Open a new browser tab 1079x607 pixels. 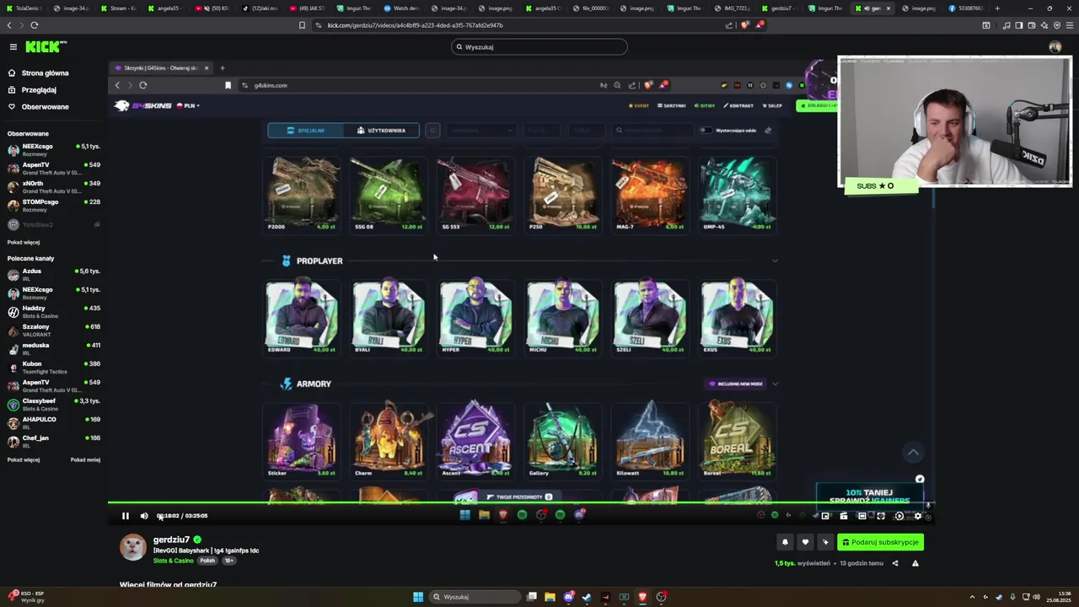(997, 8)
